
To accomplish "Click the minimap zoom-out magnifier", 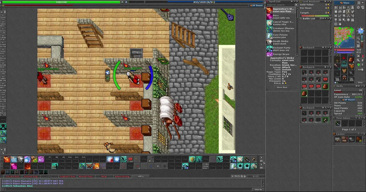I will point(359,38).
